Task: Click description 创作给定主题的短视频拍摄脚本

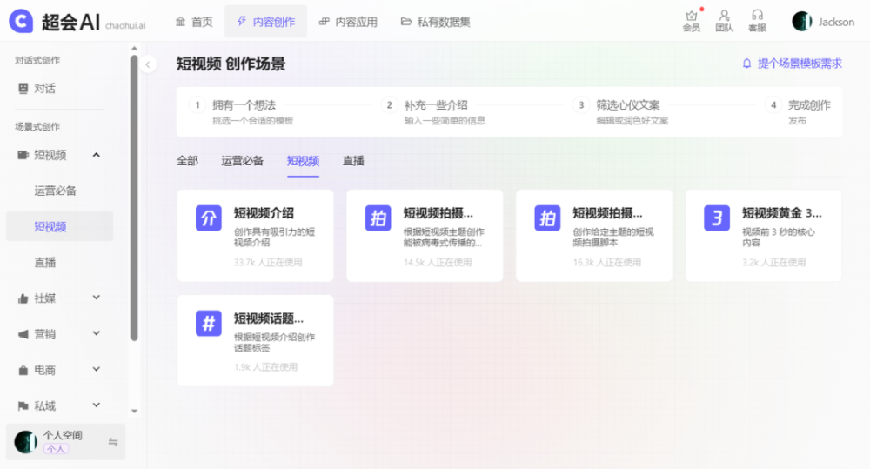Action: click(x=613, y=237)
